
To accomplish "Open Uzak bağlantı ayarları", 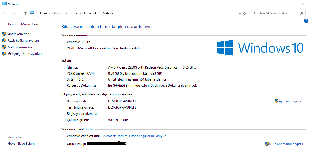I will 23,41.
